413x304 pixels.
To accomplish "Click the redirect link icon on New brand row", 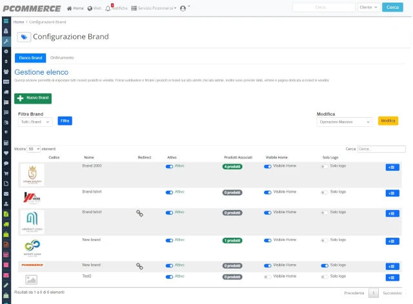I will coord(139,267).
